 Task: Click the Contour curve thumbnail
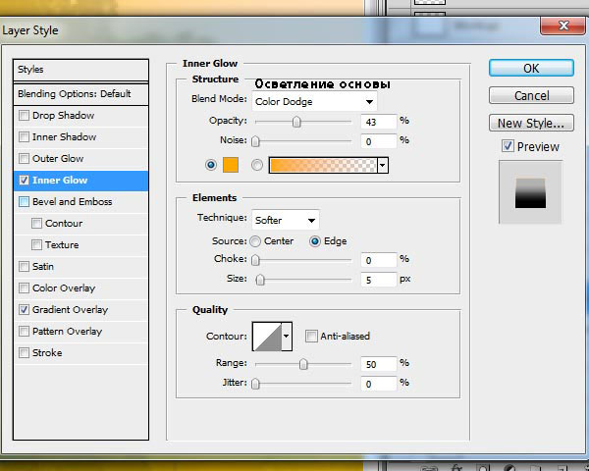pos(267,337)
